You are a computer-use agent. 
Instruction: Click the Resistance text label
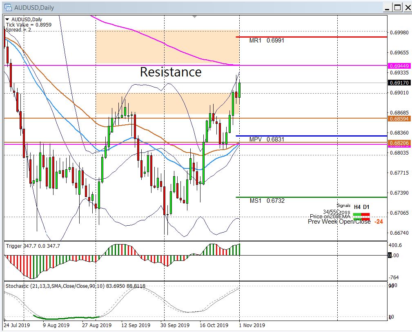pyautogui.click(x=171, y=72)
